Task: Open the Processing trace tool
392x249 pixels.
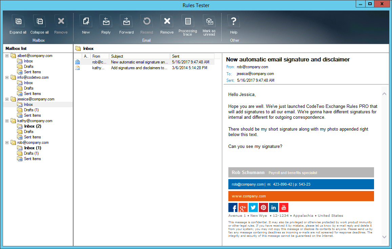Action: coord(188,21)
